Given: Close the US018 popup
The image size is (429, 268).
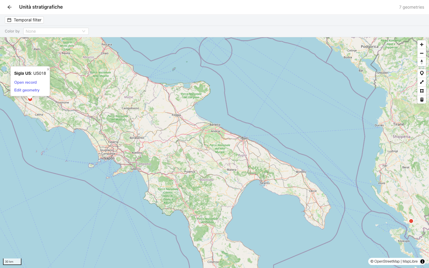Looking at the screenshot, I should point(48,69).
